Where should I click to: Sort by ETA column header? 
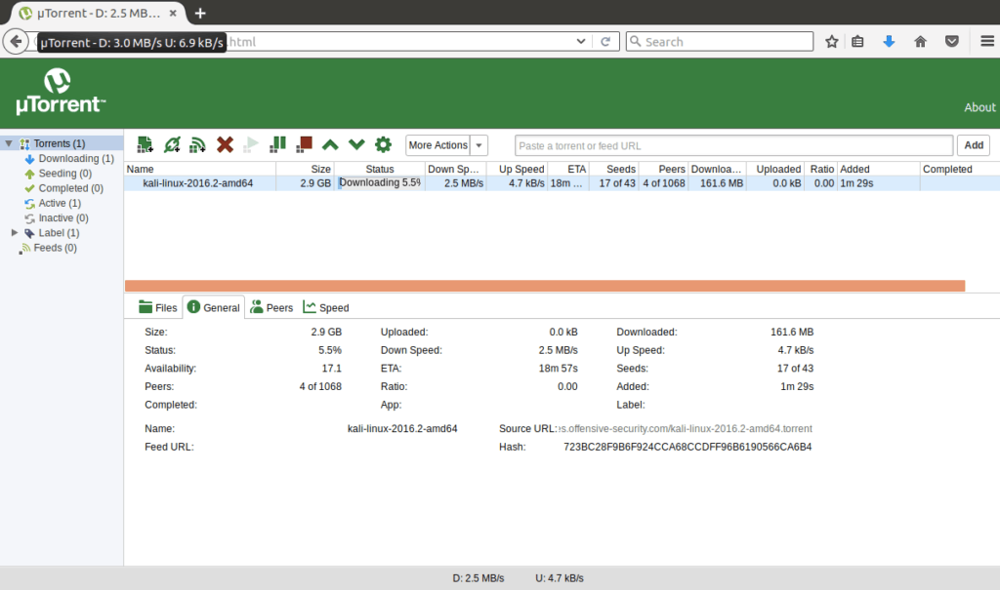tap(568, 169)
